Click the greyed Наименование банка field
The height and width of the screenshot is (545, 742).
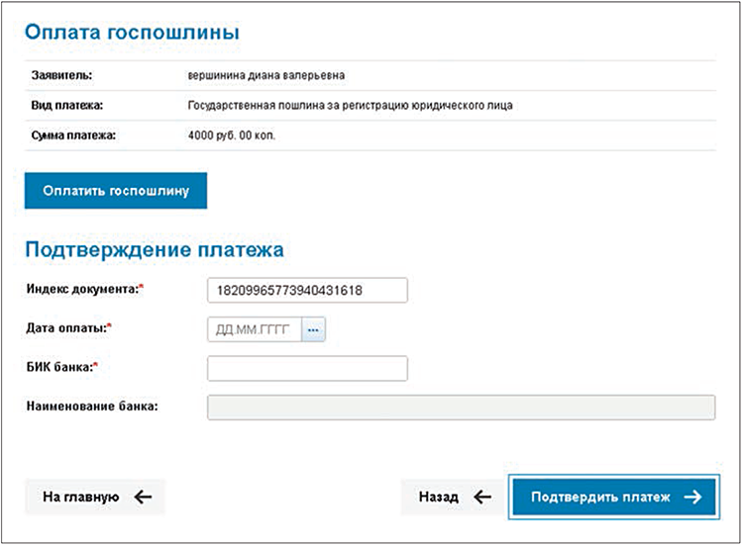pyautogui.click(x=461, y=408)
